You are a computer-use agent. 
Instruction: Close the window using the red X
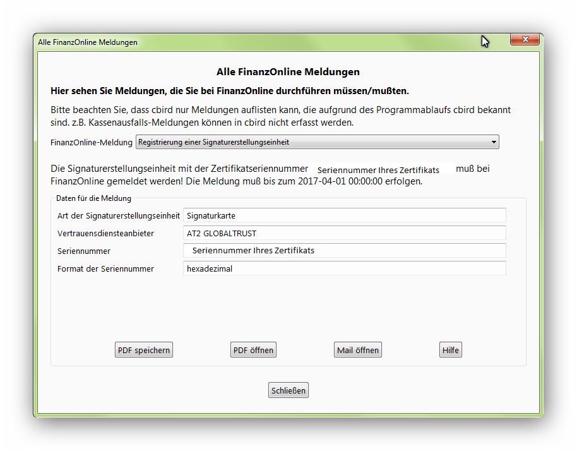[525, 40]
